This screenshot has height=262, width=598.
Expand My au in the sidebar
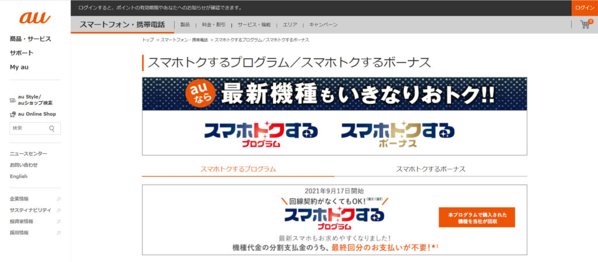(x=19, y=67)
